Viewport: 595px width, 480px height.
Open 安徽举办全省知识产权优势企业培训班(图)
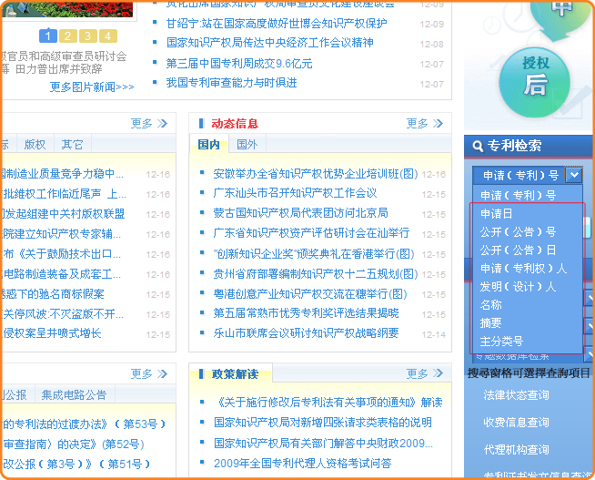click(x=316, y=174)
